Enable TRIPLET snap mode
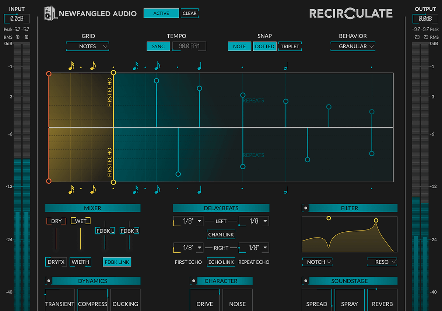Image resolution: width=442 pixels, height=311 pixels. (290, 46)
